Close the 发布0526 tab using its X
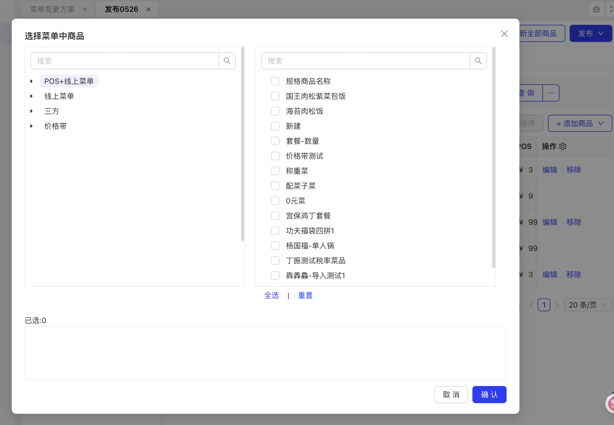The width and height of the screenshot is (614, 425). coord(149,10)
